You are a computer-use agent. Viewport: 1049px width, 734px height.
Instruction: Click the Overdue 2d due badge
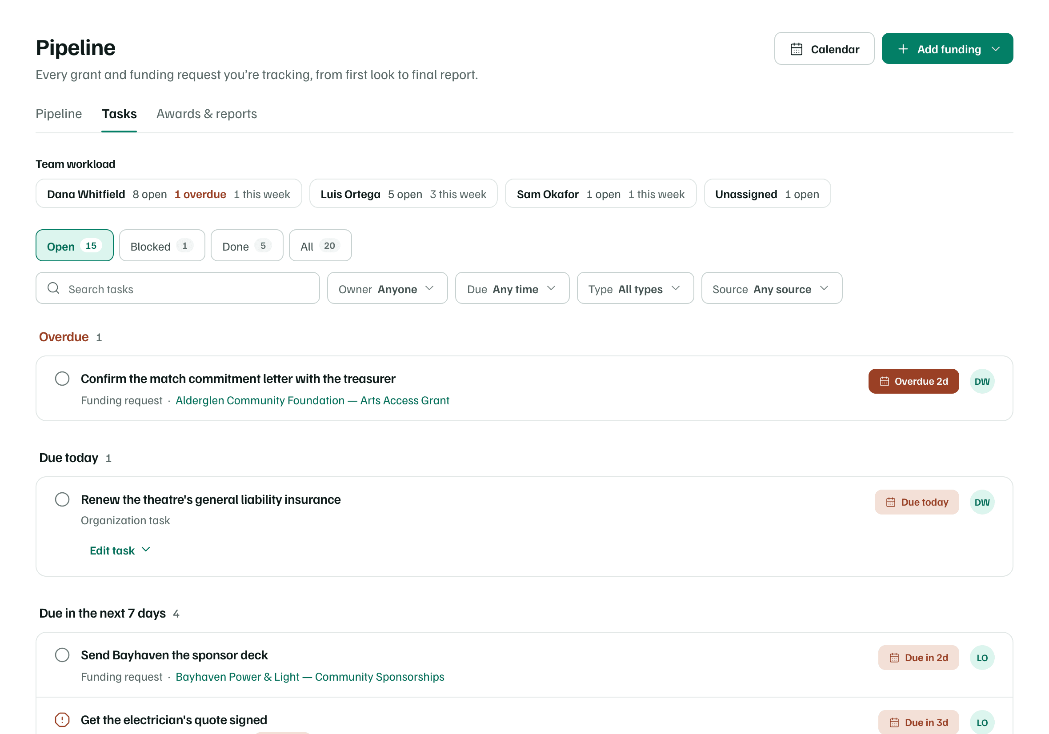coord(913,381)
